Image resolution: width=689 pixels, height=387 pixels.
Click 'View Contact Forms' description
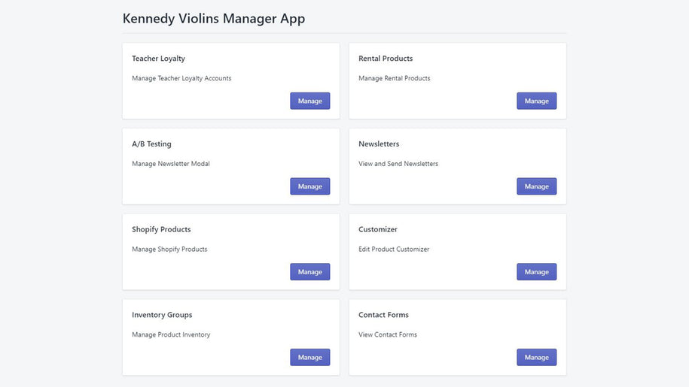pos(388,334)
